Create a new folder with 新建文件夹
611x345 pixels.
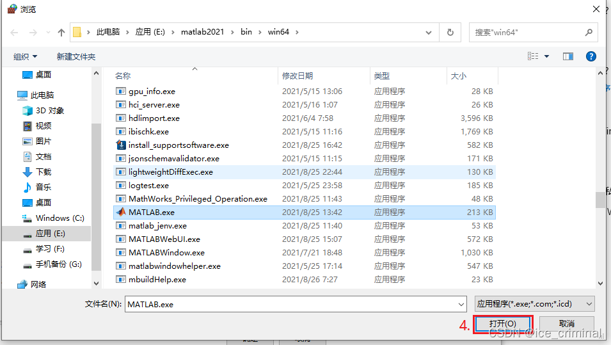[76, 57]
